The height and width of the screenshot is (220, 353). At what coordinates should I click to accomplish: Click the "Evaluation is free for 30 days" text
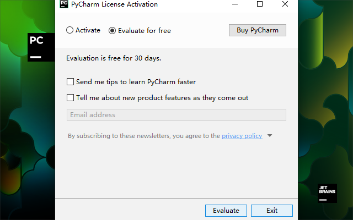click(x=114, y=58)
